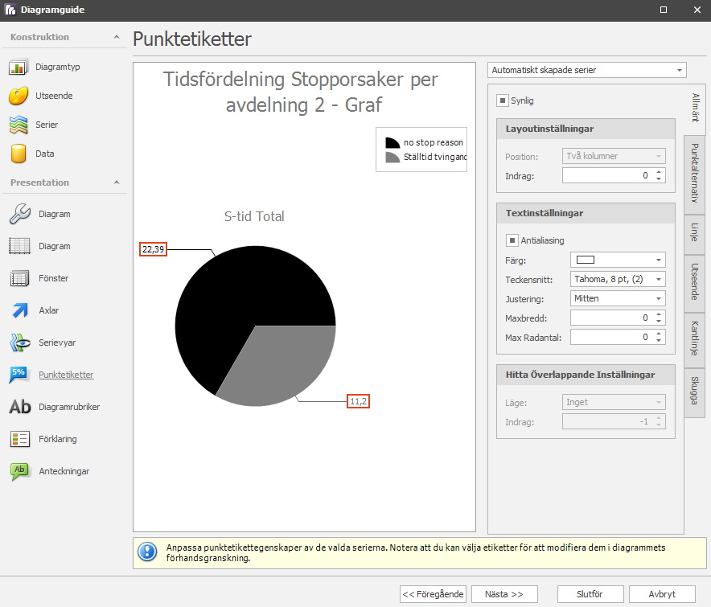Open the Teckensnitt font dropdown

tap(618, 279)
